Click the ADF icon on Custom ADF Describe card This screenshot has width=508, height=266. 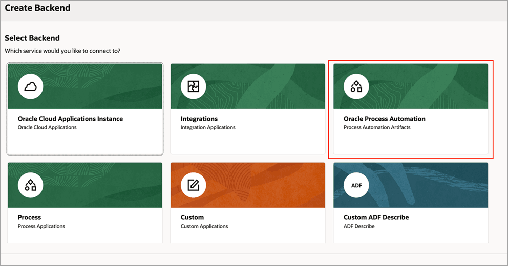tap(356, 185)
